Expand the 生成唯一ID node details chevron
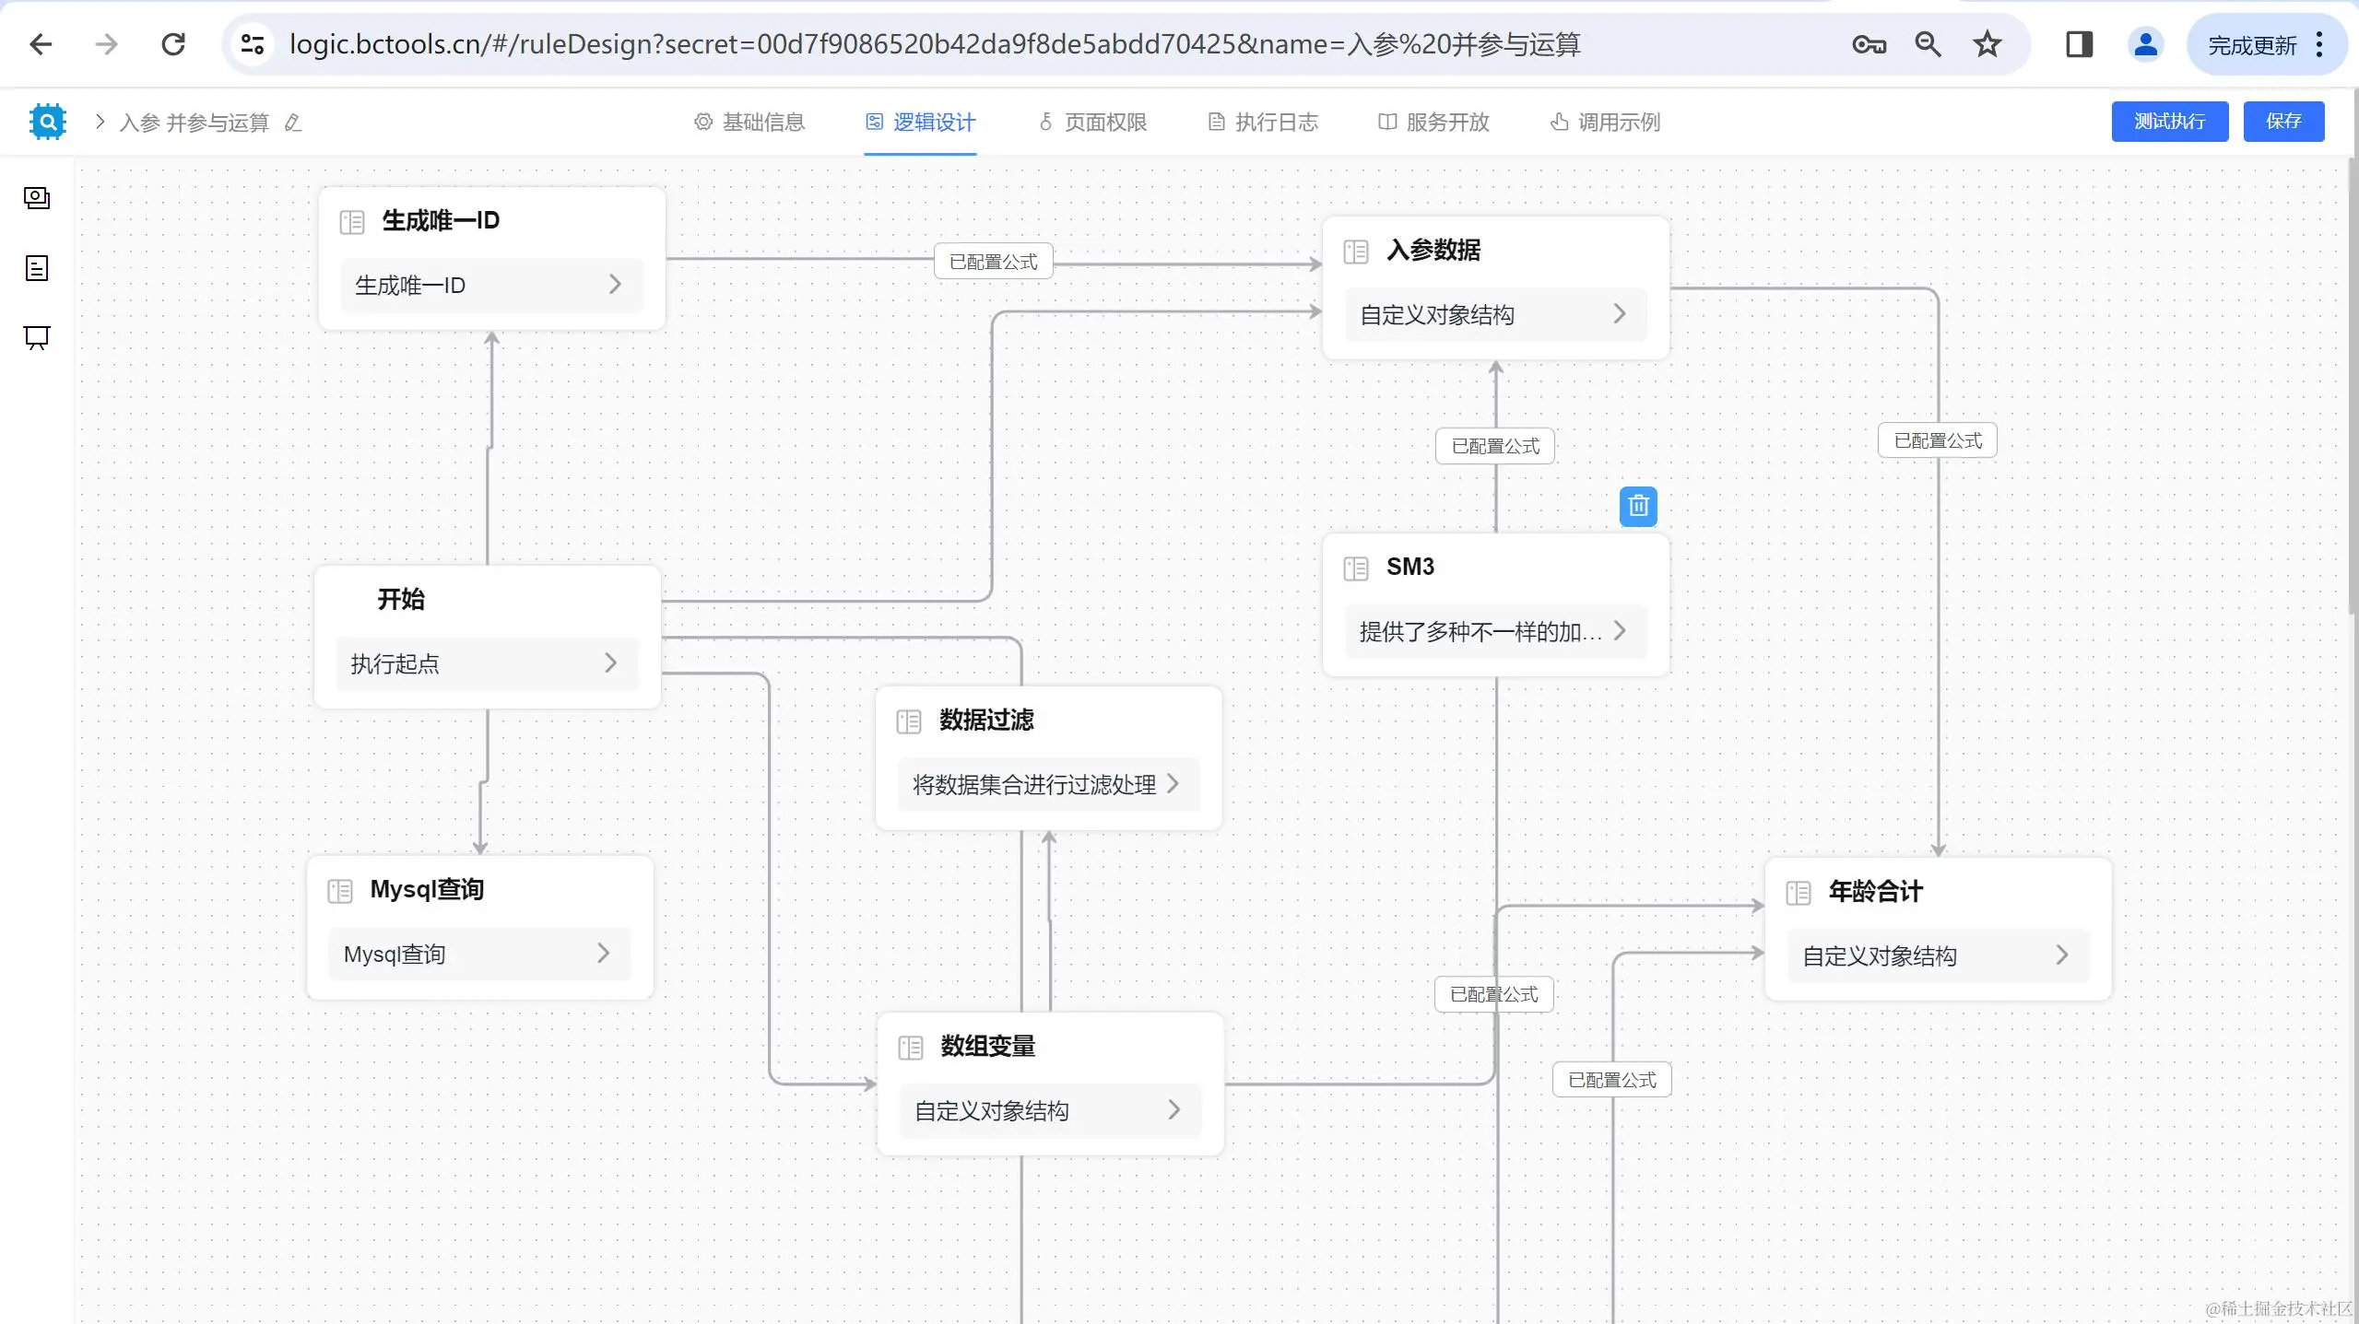 [615, 285]
